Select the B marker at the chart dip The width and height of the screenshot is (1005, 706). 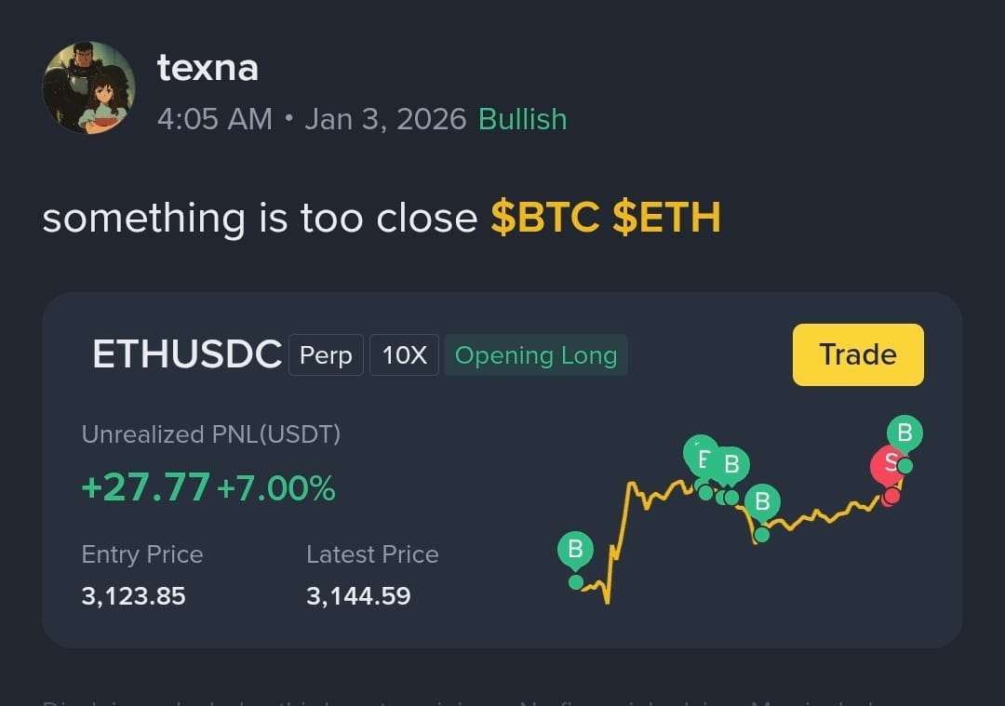[x=762, y=501]
